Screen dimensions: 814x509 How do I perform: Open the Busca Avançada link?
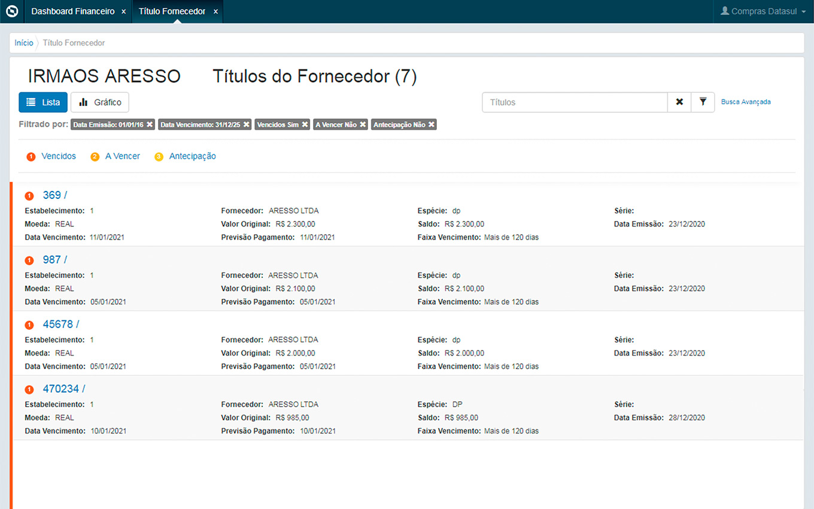click(746, 102)
